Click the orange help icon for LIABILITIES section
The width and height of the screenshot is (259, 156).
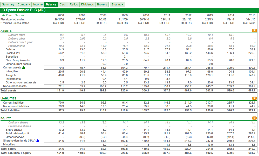pos(254,98)
